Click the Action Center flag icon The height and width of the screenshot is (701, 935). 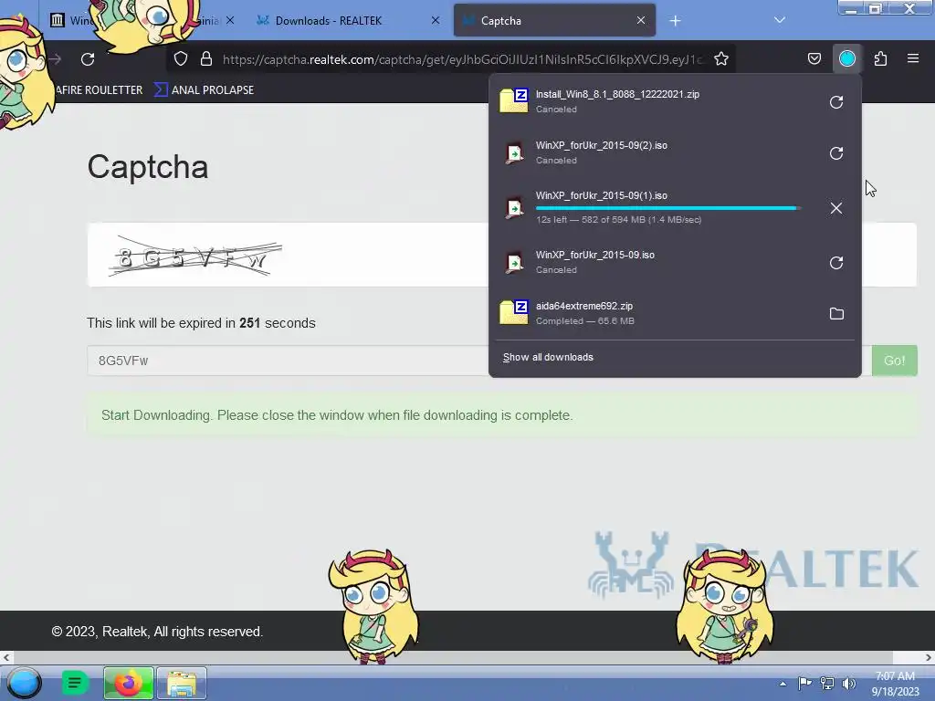pyautogui.click(x=804, y=683)
